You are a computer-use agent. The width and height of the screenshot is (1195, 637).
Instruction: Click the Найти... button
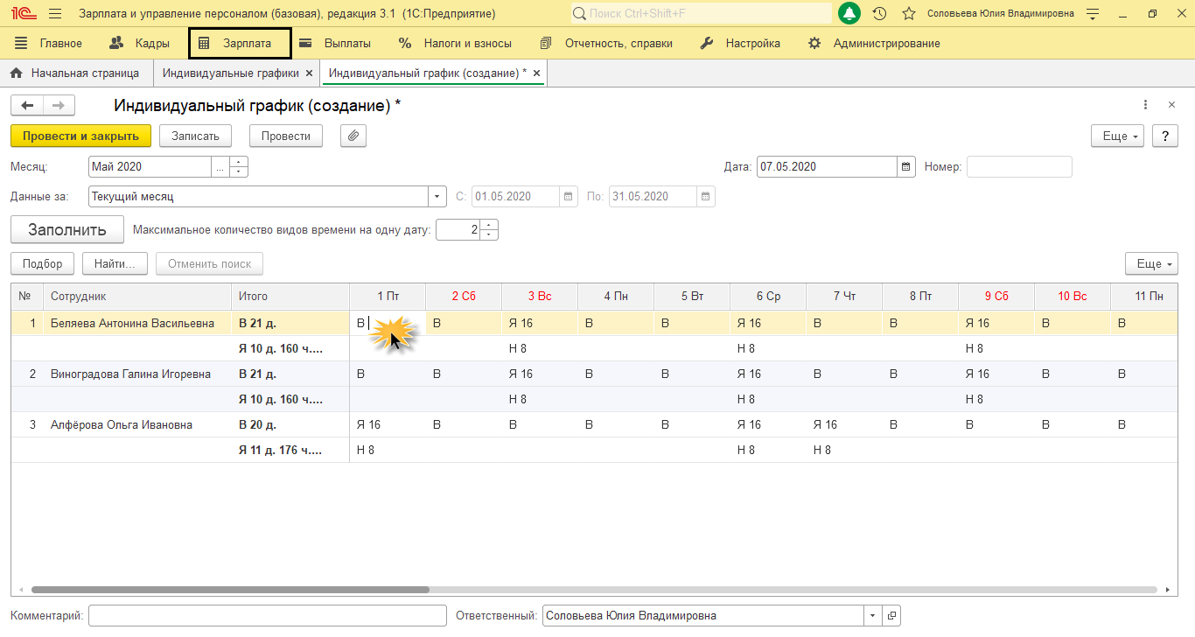pos(115,263)
